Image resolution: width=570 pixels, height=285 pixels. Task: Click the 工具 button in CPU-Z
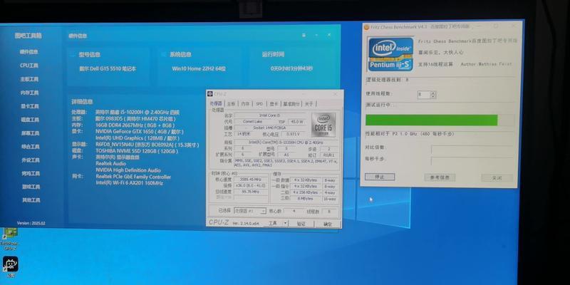pos(273,223)
